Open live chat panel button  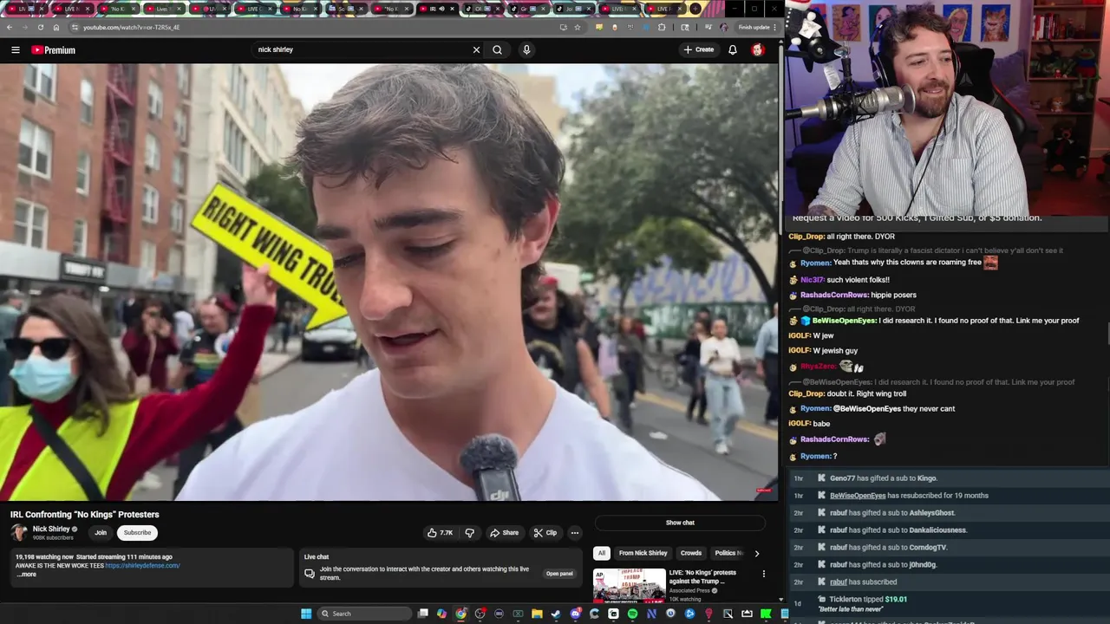559,574
